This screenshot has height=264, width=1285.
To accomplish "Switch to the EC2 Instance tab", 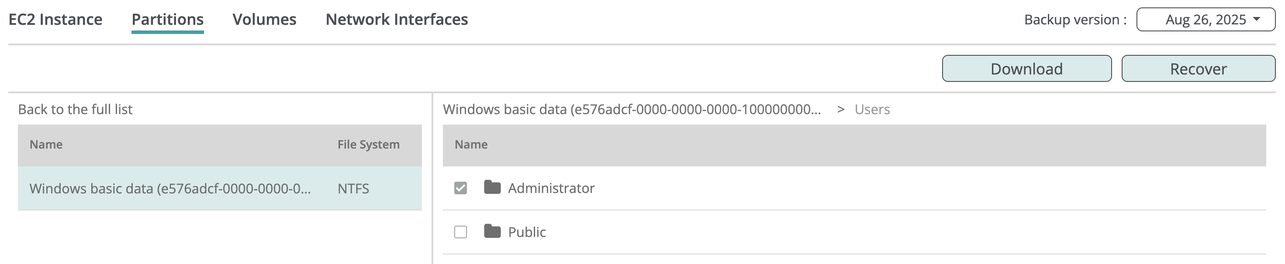I will click(55, 20).
